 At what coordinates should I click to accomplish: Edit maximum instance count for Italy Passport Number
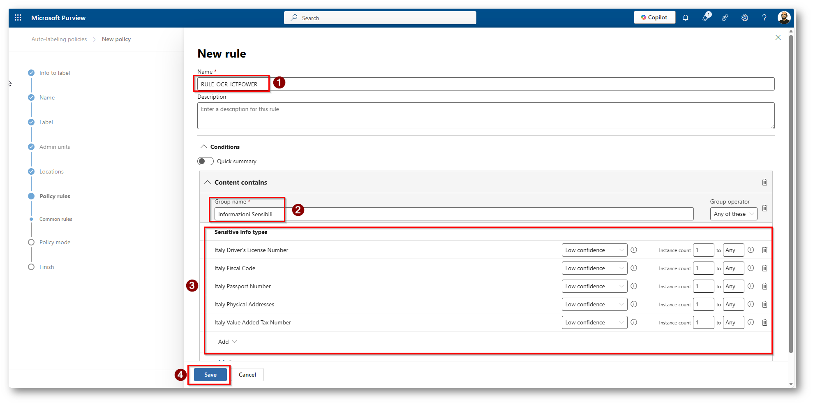[x=733, y=286]
